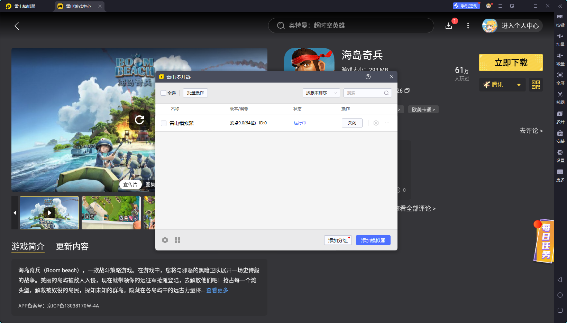Image resolution: width=567 pixels, height=323 pixels.
Task: Click 添加模拟器 button
Action: [x=373, y=240]
